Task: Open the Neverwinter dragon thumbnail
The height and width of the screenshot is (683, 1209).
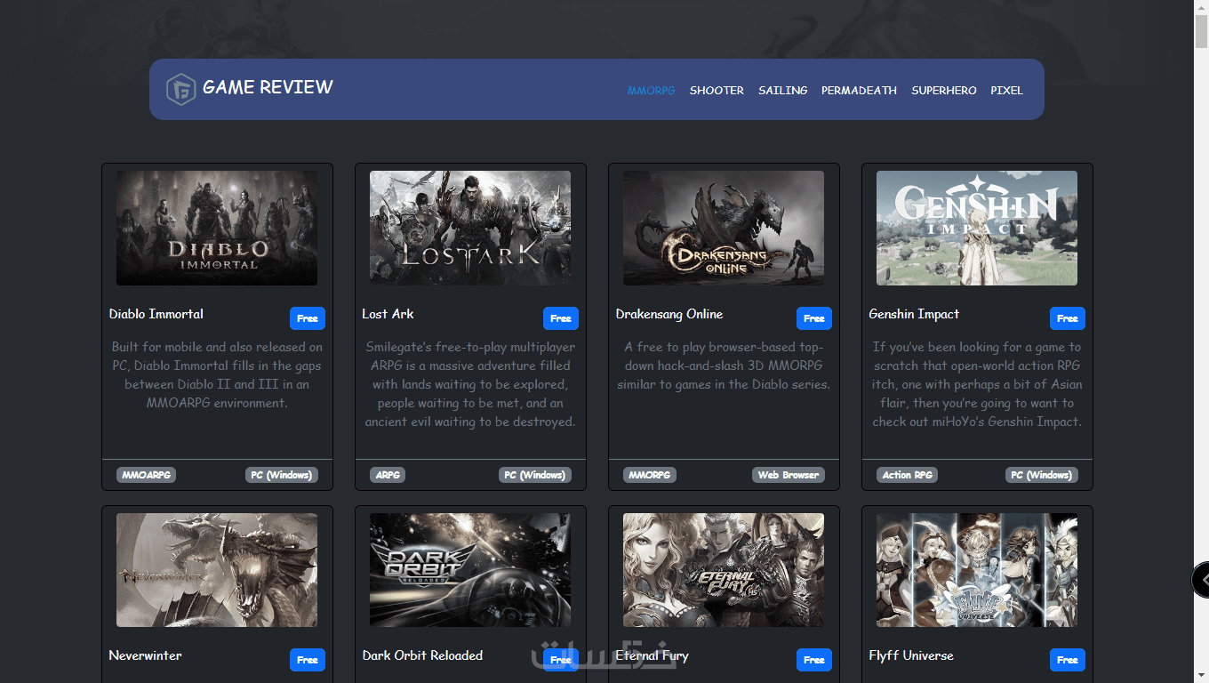Action: [x=217, y=570]
